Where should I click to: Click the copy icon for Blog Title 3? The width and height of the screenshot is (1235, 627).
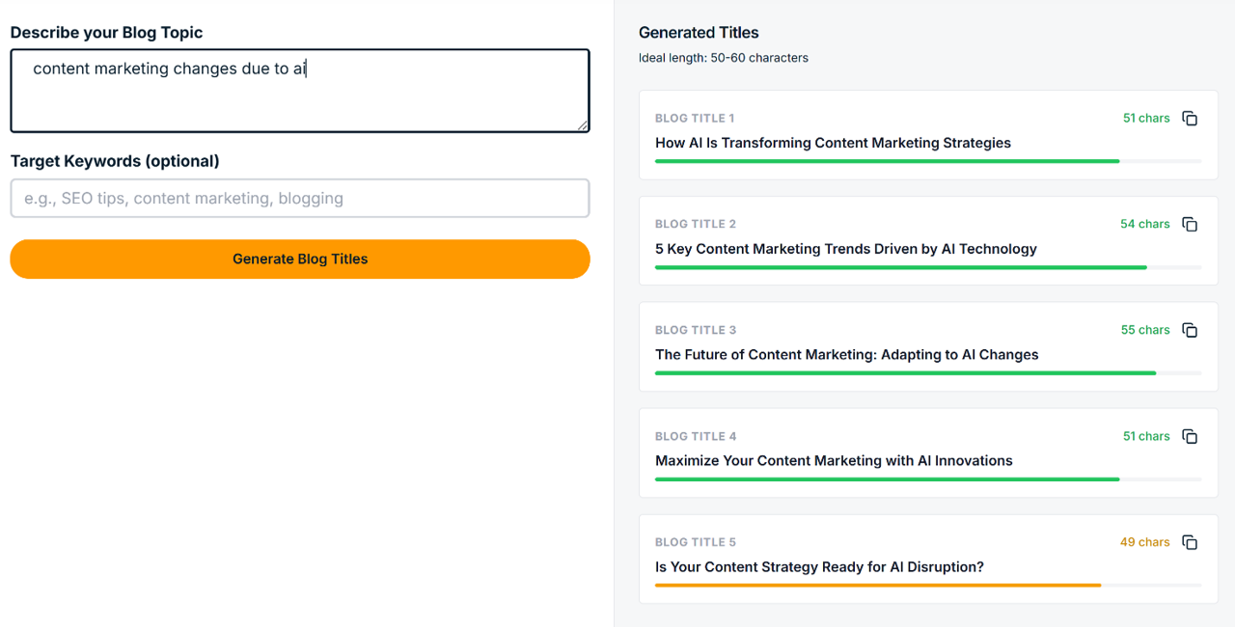tap(1190, 331)
